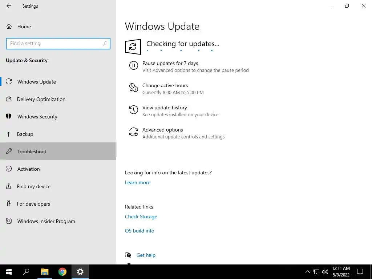Click the Windows Update page heading
Screen dimensions: 372x279
click(162, 26)
